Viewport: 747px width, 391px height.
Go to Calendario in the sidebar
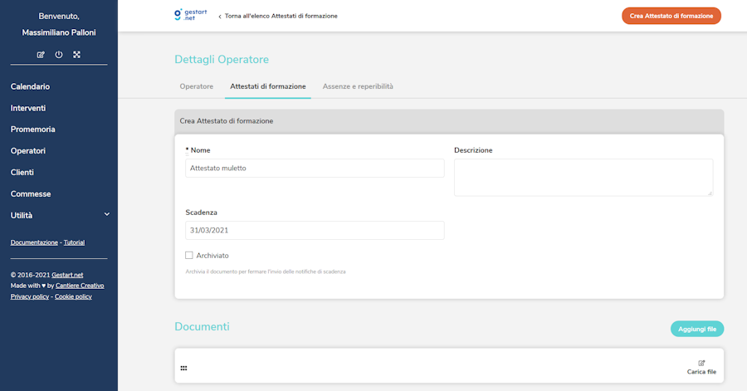pos(30,86)
